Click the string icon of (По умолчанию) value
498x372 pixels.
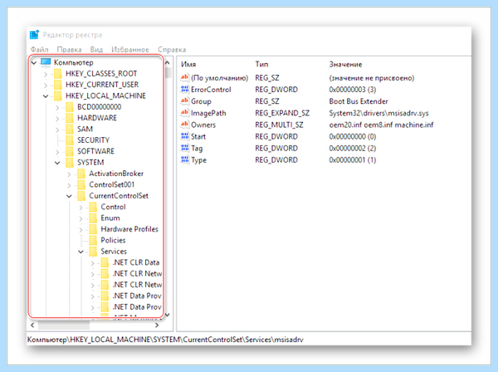tap(184, 77)
